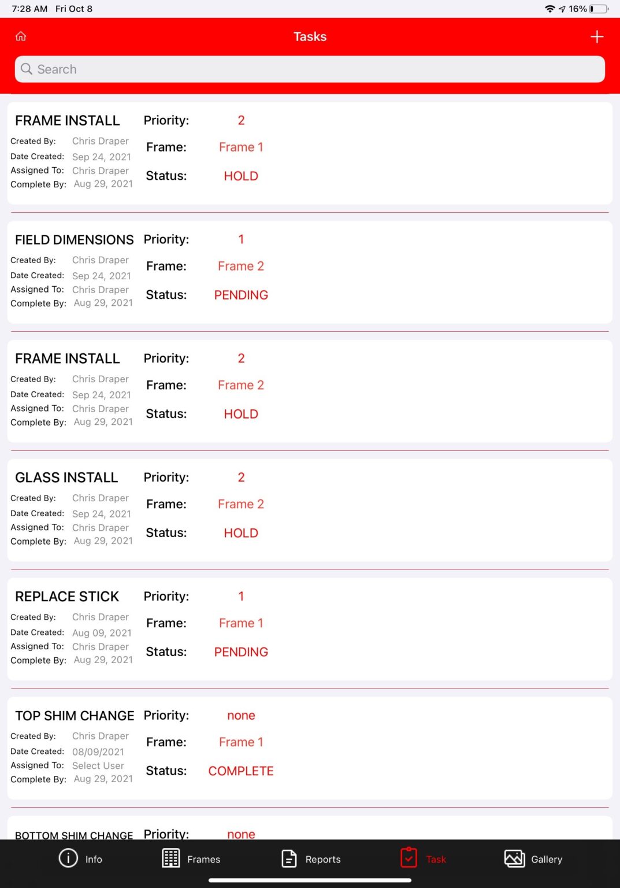The width and height of the screenshot is (620, 888).
Task: Open the REPLACE STICK task
Action: point(67,597)
